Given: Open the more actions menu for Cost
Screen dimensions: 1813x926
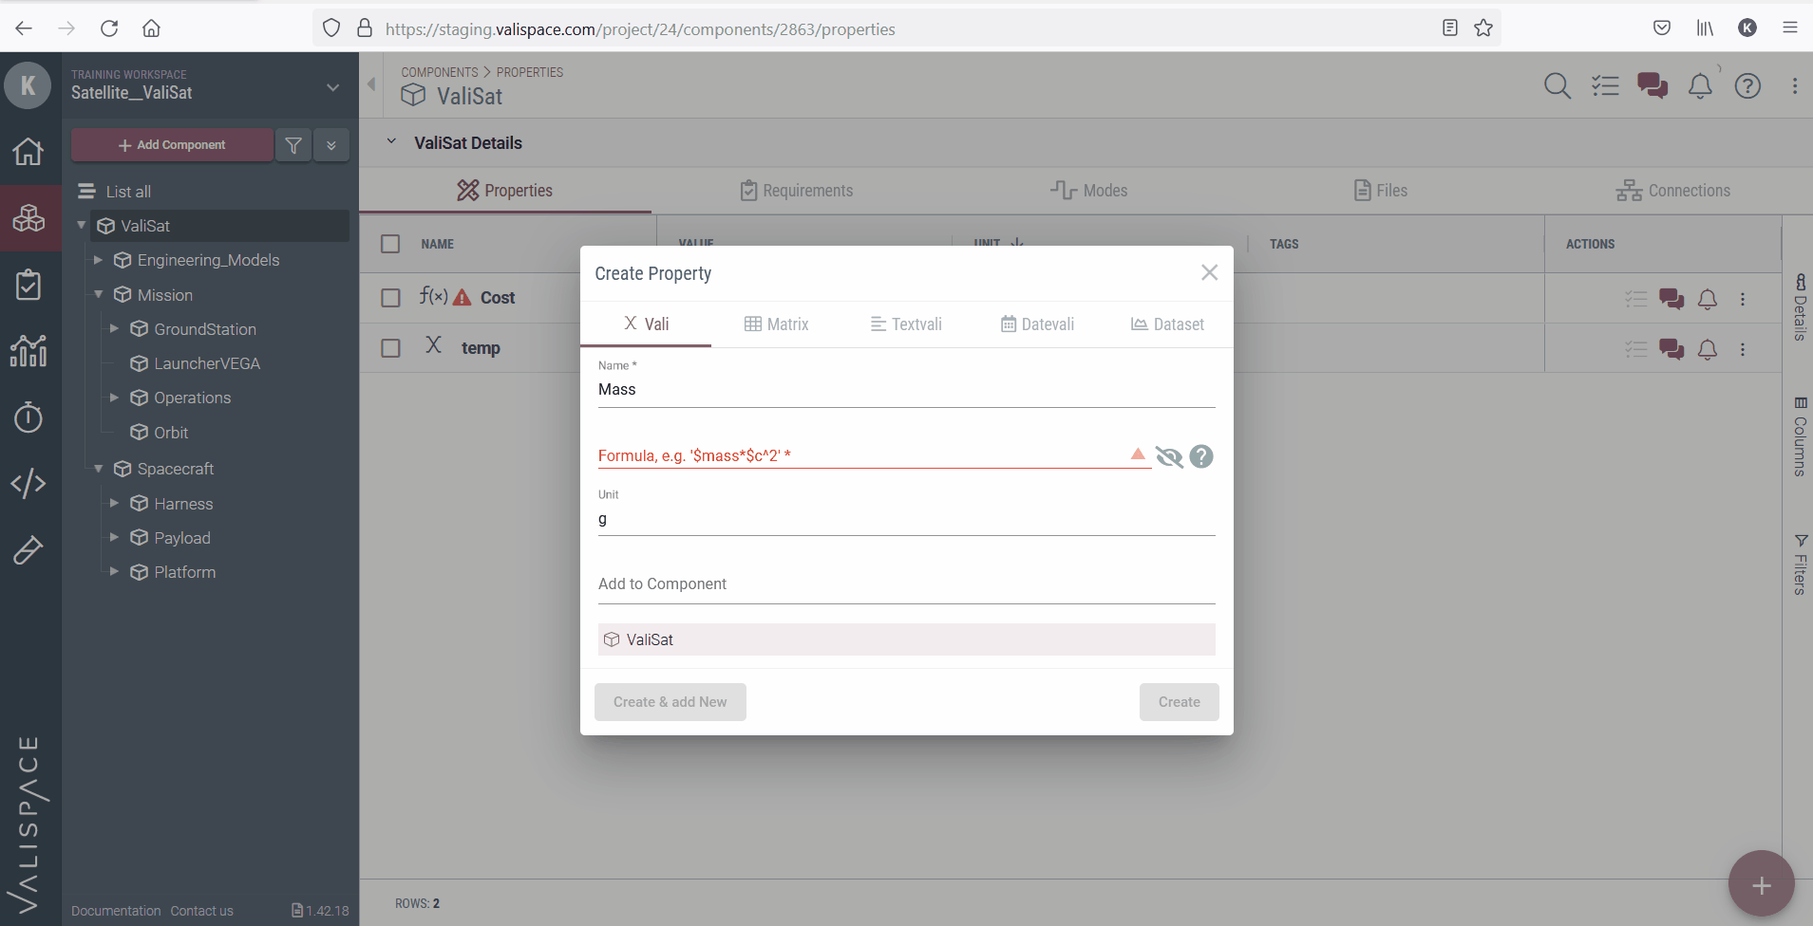Looking at the screenshot, I should [x=1743, y=299].
